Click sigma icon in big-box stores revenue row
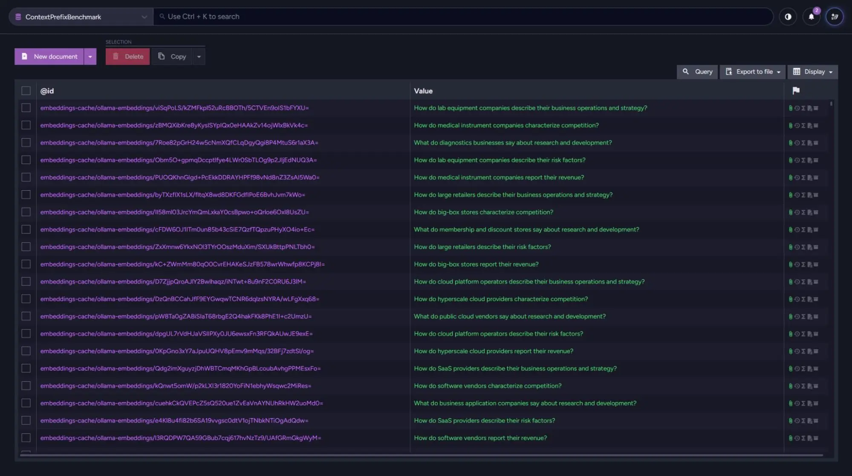This screenshot has height=476, width=852. coord(803,264)
